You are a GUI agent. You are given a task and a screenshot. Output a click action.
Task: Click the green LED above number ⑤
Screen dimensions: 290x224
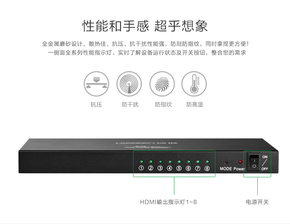179,162
